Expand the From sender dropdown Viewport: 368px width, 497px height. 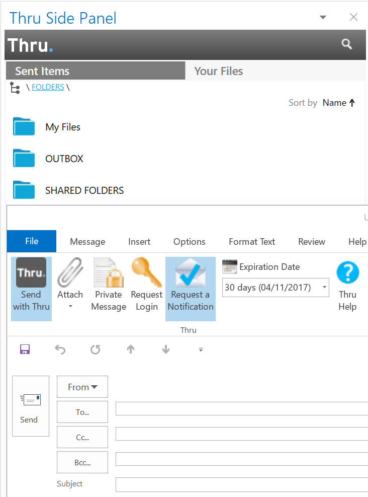click(x=82, y=387)
